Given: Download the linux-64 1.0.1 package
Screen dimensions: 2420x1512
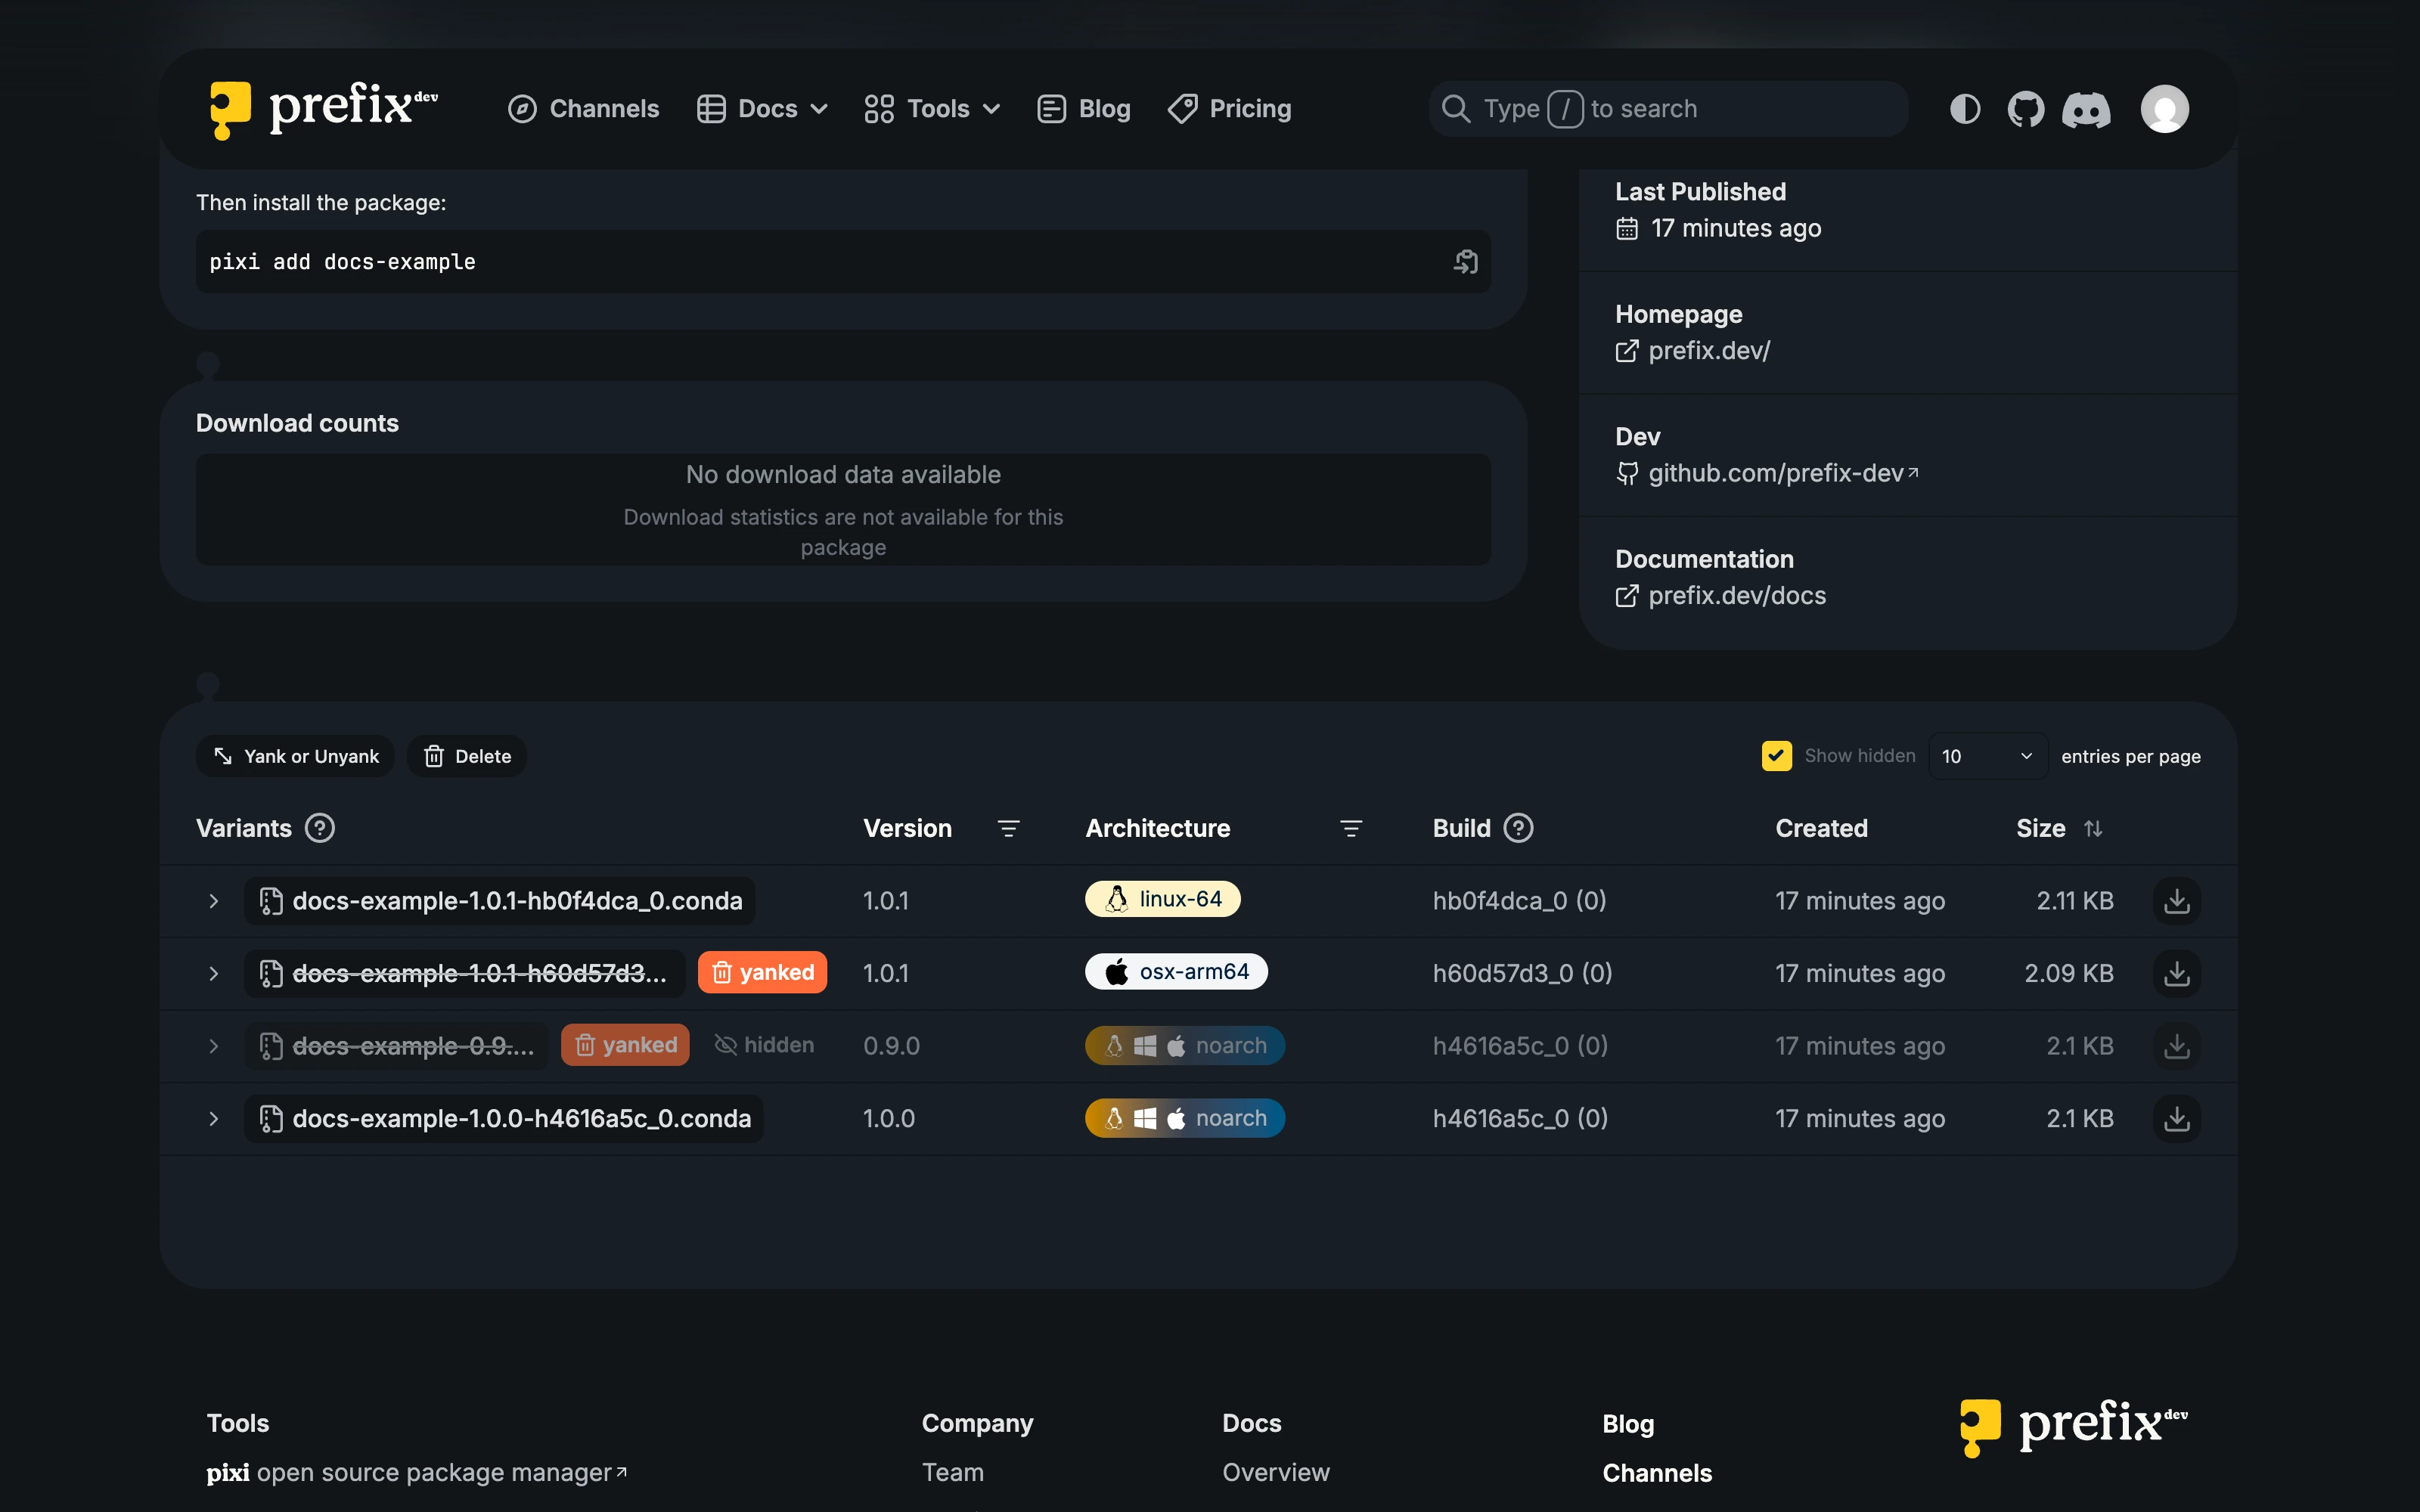Looking at the screenshot, I should [2176, 901].
